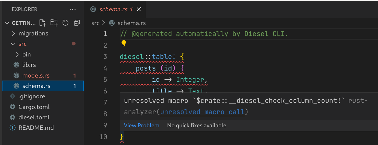Open the unresolved-macro-call documentation link
Screen dimensions: 378x145
[x=202, y=112]
